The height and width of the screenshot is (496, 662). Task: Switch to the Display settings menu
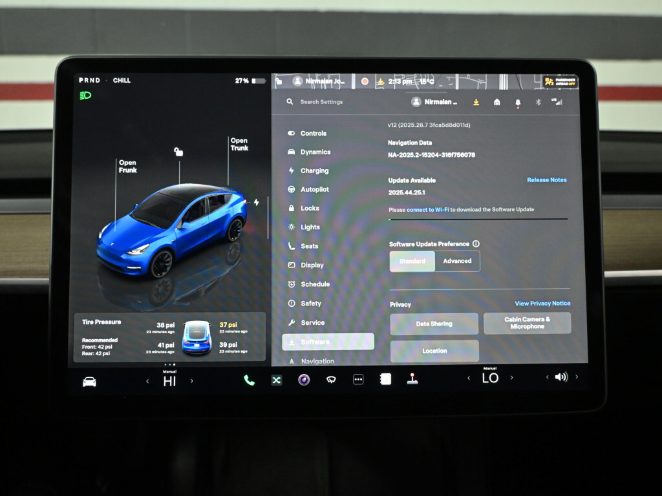coord(312,265)
